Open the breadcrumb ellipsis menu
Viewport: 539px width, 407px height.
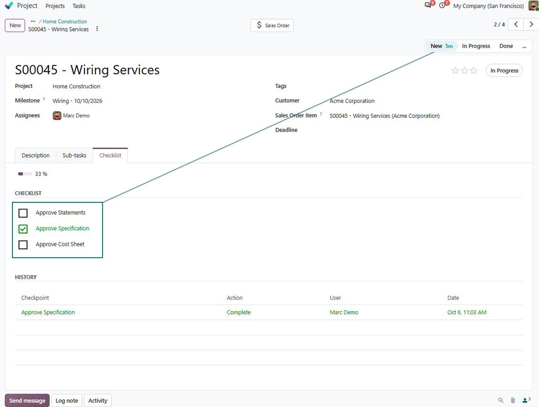coord(33,21)
